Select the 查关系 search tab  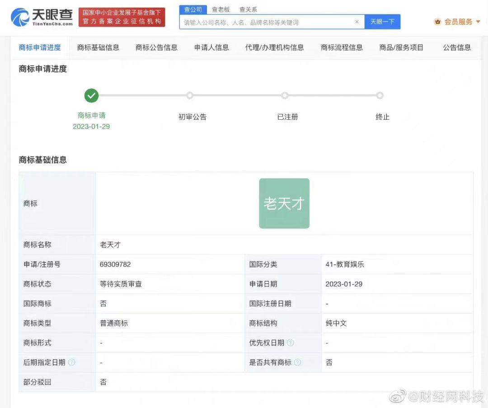248,9
